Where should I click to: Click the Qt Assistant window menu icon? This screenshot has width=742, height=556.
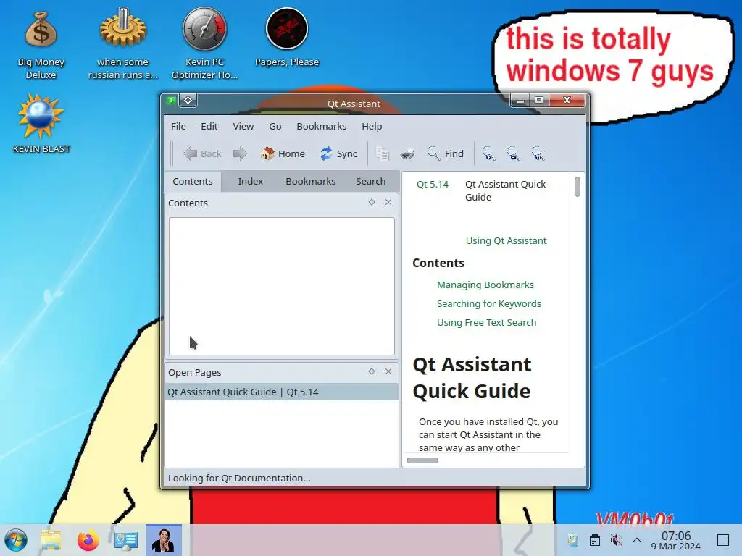click(x=171, y=100)
